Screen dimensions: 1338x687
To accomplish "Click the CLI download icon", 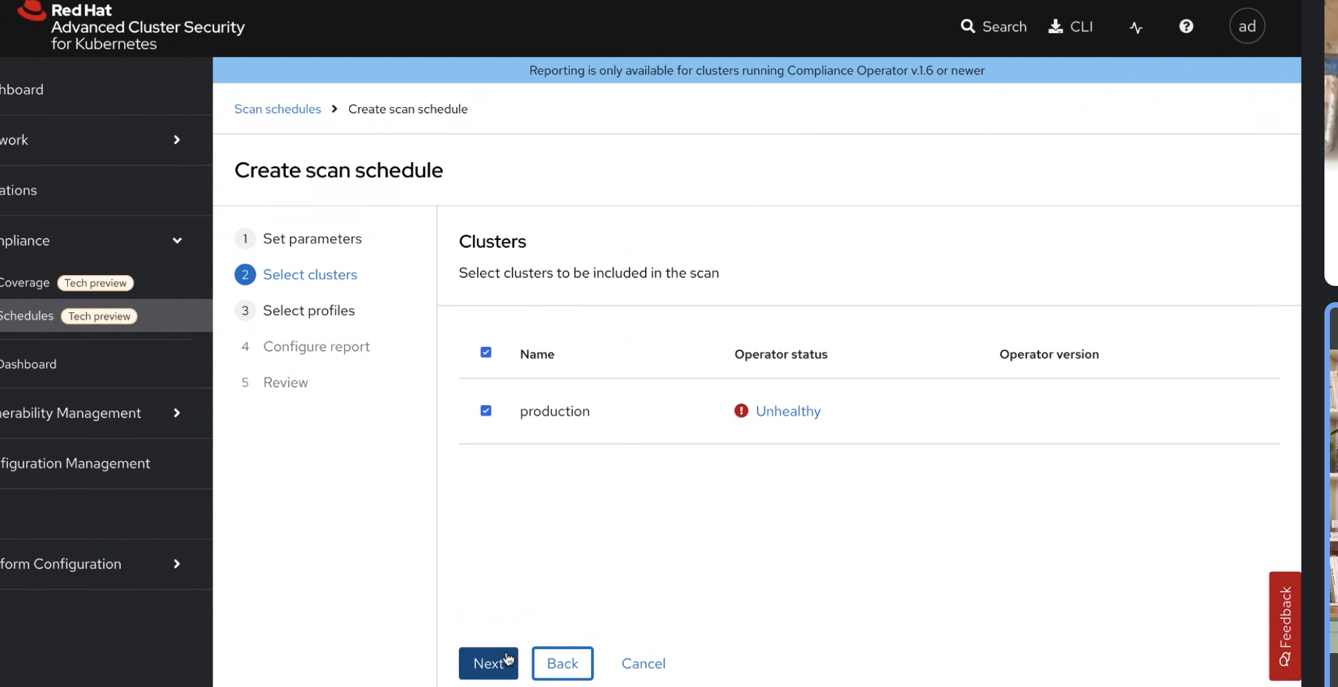I will coord(1055,26).
